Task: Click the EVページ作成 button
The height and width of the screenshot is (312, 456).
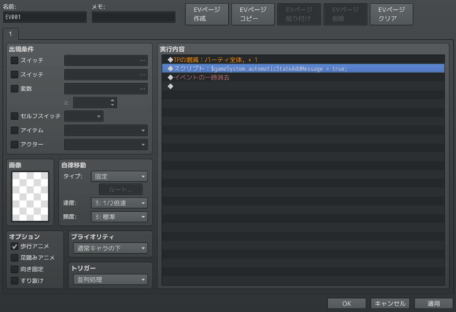Action: 207,14
